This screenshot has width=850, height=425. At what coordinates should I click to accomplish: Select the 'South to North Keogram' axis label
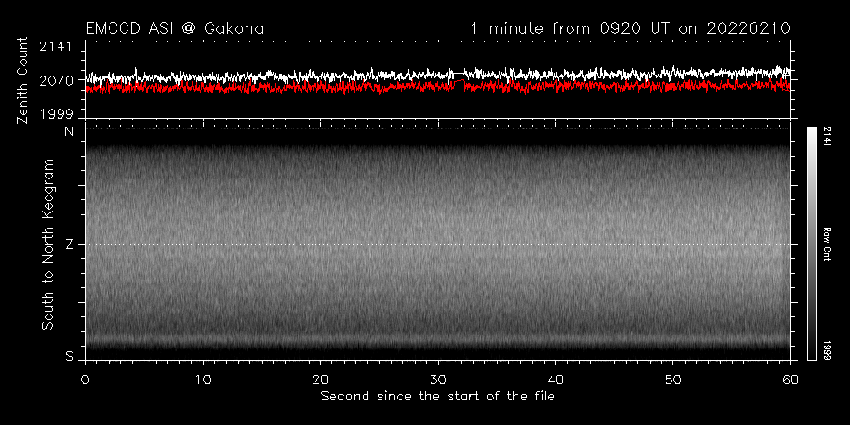[48, 244]
